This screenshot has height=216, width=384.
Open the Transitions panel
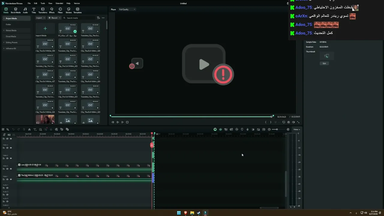(x=43, y=10)
